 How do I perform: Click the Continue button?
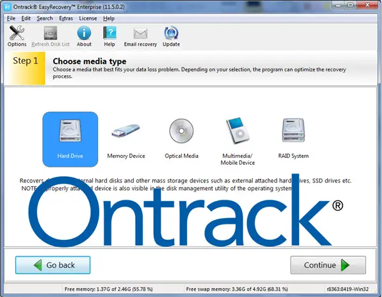tap(328, 265)
